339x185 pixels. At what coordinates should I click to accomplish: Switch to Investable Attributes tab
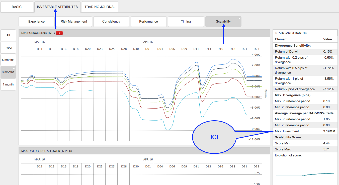pyautogui.click(x=57, y=7)
